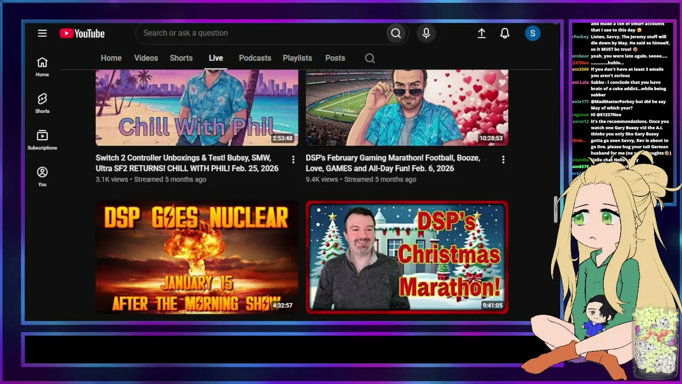Click the 9:41:05 duration badge
The width and height of the screenshot is (682, 384).
pos(492,306)
